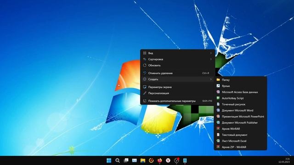Click the clock and date in tray

pyautogui.click(x=284, y=160)
